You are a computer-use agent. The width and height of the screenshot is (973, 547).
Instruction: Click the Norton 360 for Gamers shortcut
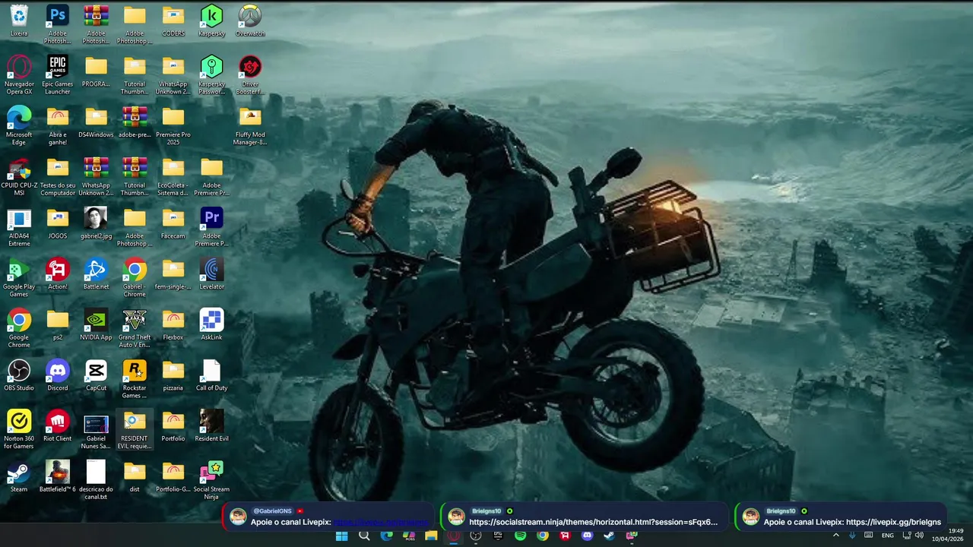tap(19, 429)
